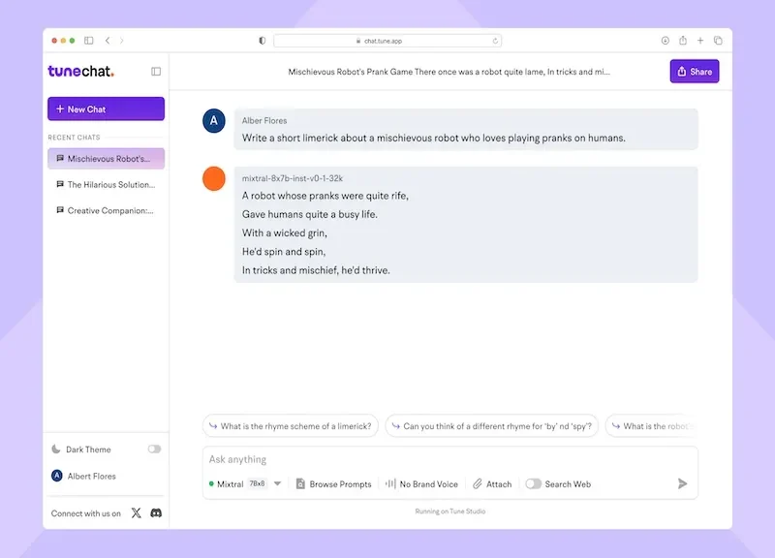Screen dimensions: 775x558
Task: Click the Safari sidebar toggle icon
Action: pos(89,41)
